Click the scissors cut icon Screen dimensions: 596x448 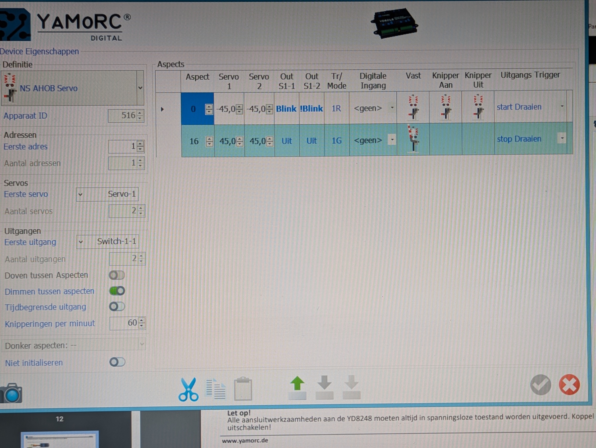[188, 389]
